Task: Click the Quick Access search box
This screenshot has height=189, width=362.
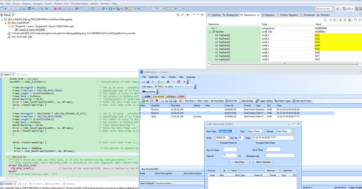Action: 323,9
